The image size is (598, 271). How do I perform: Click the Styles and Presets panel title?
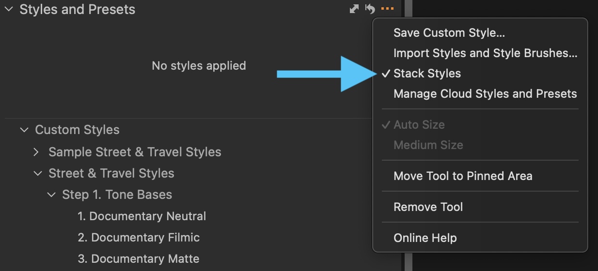(x=77, y=9)
